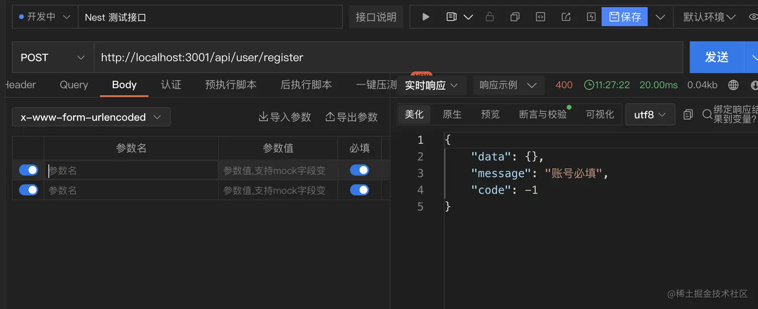Image resolution: width=758 pixels, height=309 pixels.
Task: Click the request URL input field
Action: (x=301, y=57)
